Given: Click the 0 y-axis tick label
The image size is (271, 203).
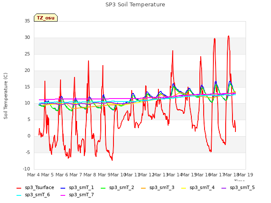Looking at the screenshot, I should (x=29, y=136).
